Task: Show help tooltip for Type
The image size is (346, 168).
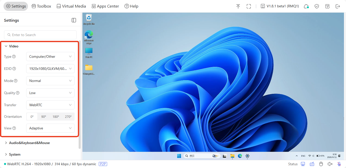Action: point(14,57)
